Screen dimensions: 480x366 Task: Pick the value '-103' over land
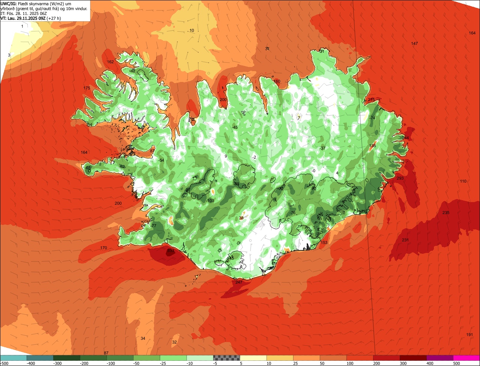coord(210,201)
